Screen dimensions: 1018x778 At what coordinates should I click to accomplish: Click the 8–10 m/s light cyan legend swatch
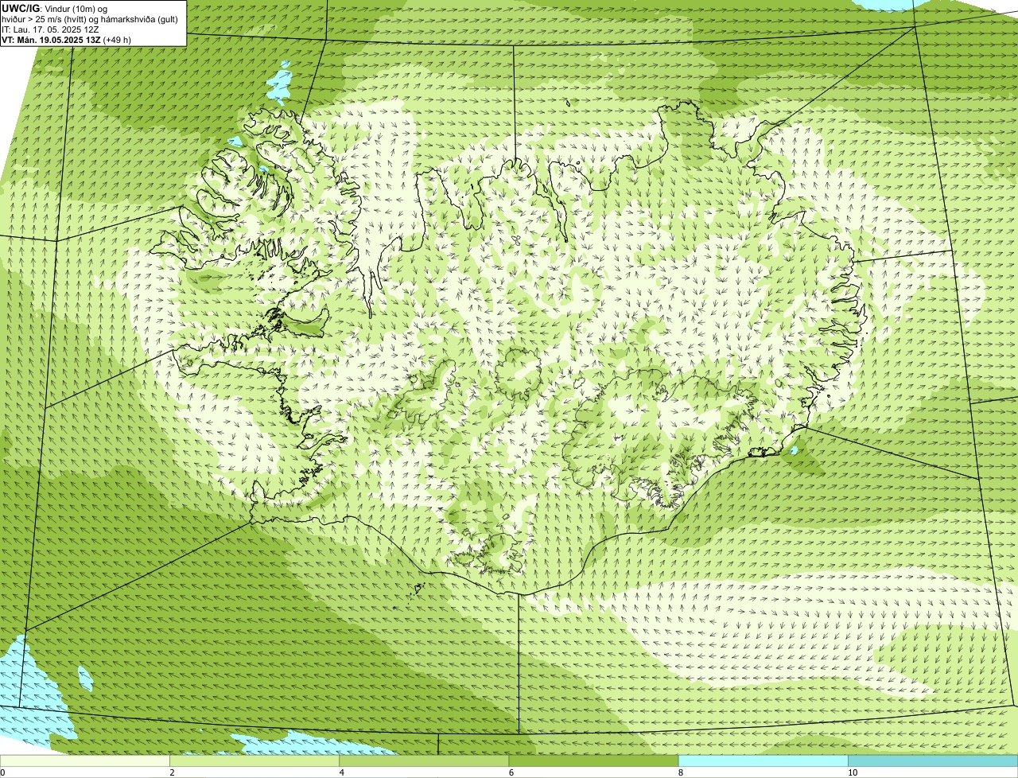[763, 761]
